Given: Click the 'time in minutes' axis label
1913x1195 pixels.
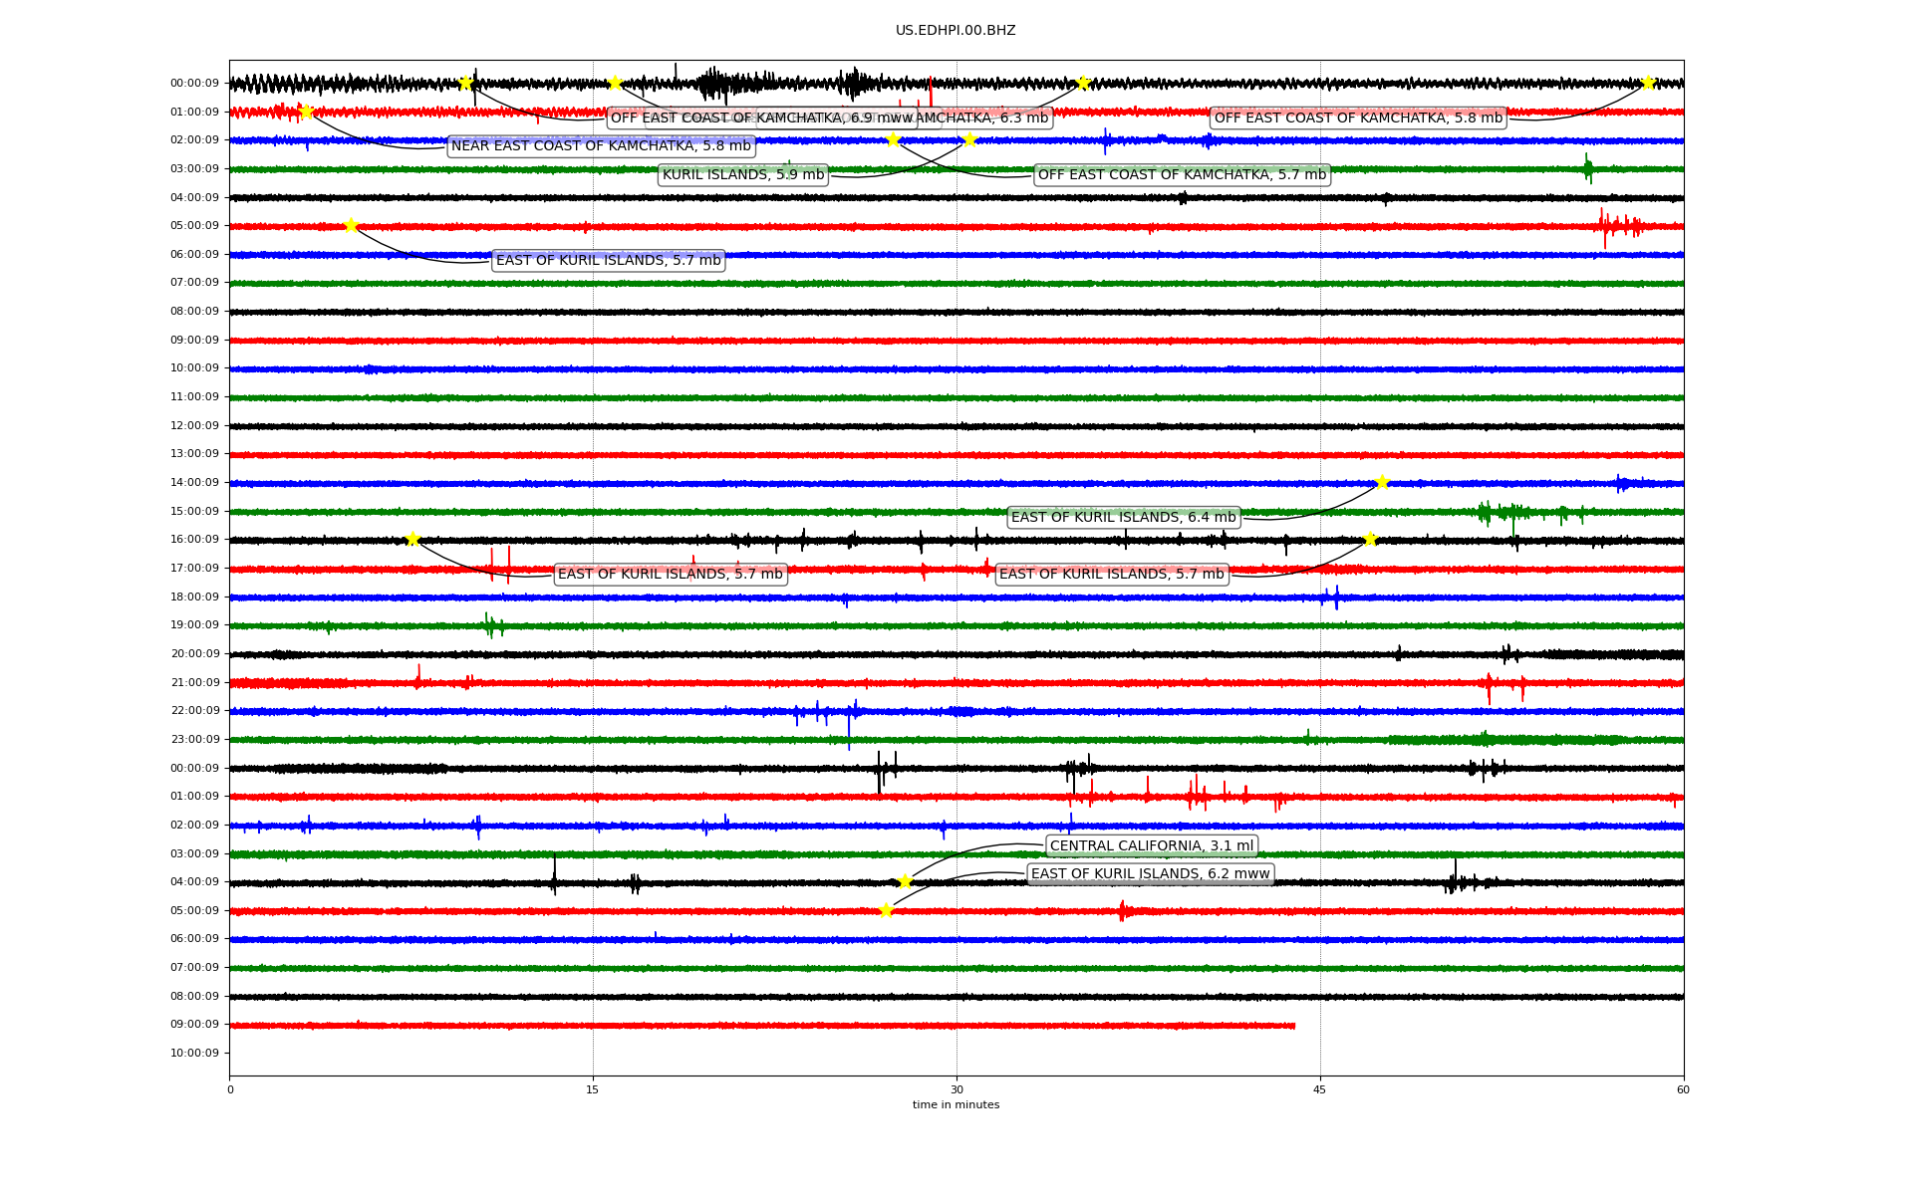Looking at the screenshot, I should (956, 1105).
